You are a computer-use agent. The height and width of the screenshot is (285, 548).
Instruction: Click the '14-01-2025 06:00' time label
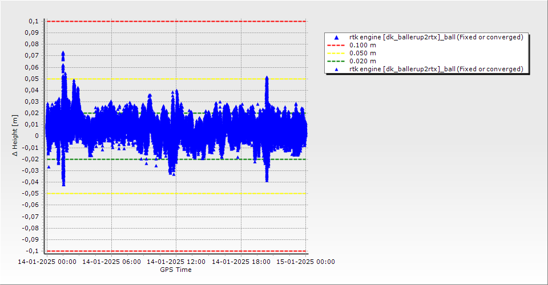coord(111,262)
